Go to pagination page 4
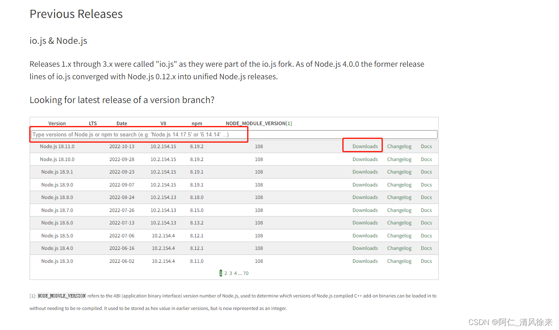Viewport: 559px width, 330px height. click(235, 273)
